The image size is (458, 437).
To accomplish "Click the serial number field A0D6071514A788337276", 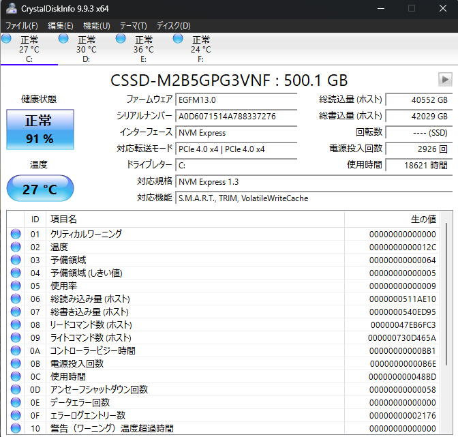I will pyautogui.click(x=236, y=117).
